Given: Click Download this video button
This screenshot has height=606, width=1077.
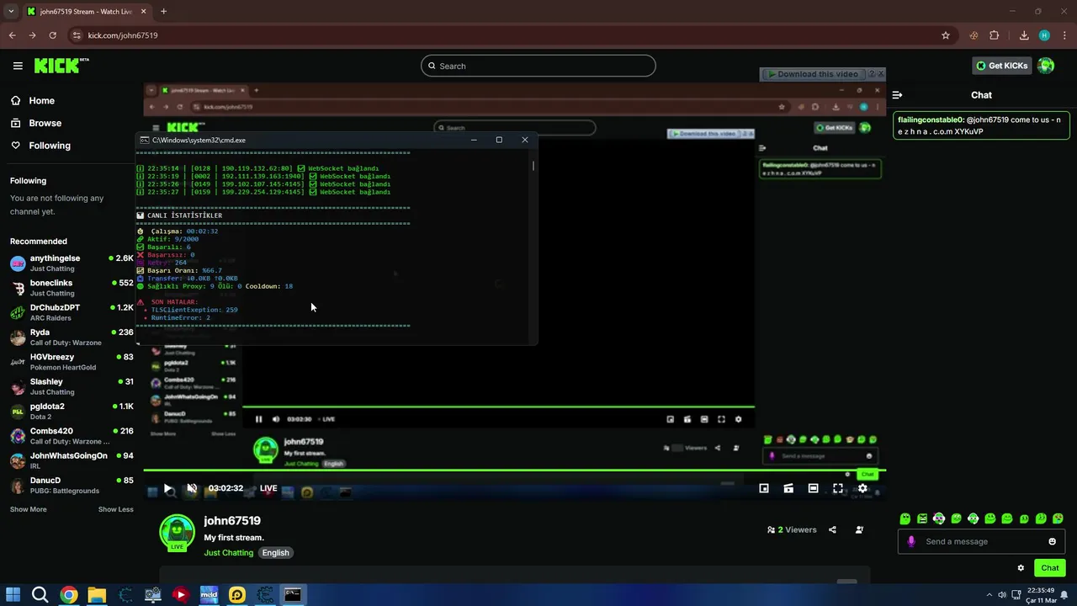Looking at the screenshot, I should tap(813, 74).
